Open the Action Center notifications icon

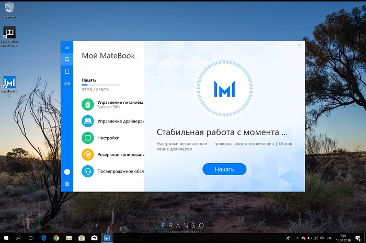[x=358, y=238]
